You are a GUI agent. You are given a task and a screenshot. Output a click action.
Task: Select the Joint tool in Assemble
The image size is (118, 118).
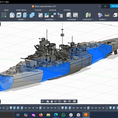coord(53,15)
